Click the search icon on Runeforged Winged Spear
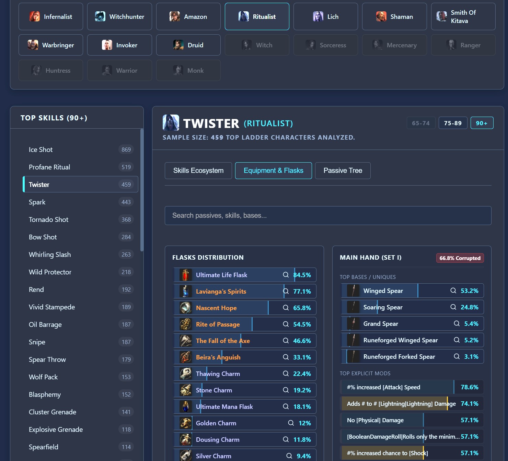 point(457,340)
